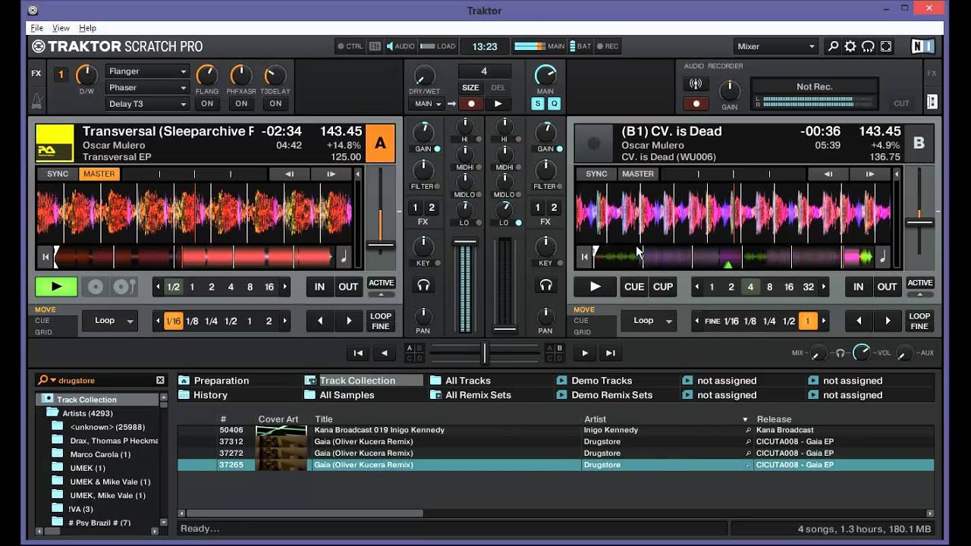
Task: Click the metronome tick icon below FX
Action: pyautogui.click(x=36, y=101)
